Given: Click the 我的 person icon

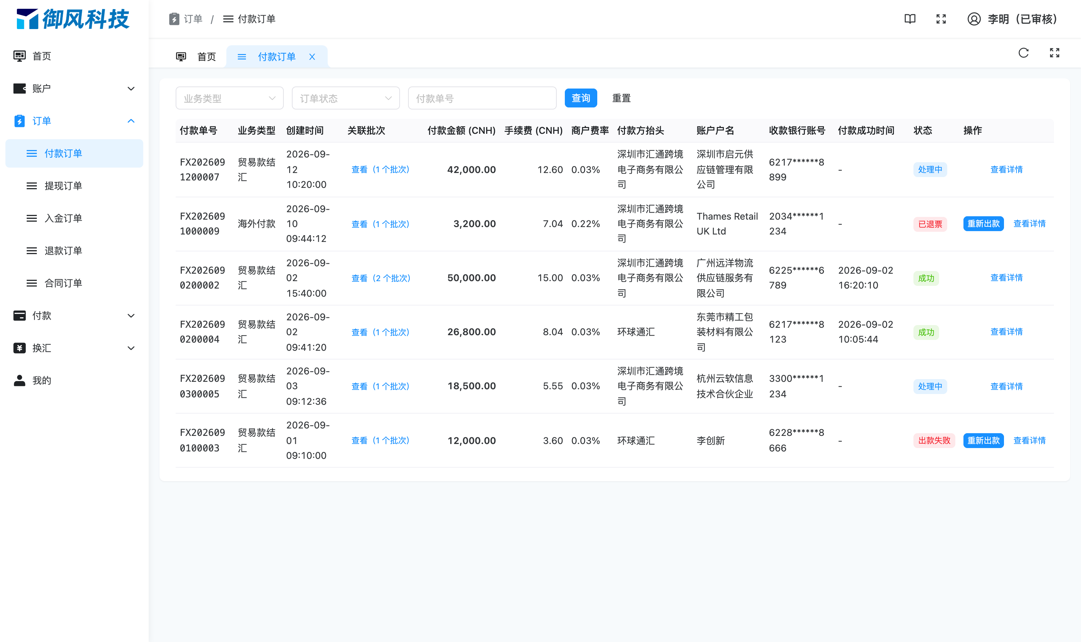Looking at the screenshot, I should [20, 380].
